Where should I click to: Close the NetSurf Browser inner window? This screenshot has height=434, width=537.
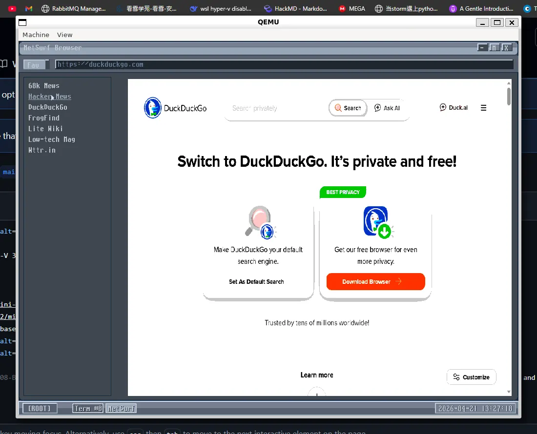pos(506,47)
